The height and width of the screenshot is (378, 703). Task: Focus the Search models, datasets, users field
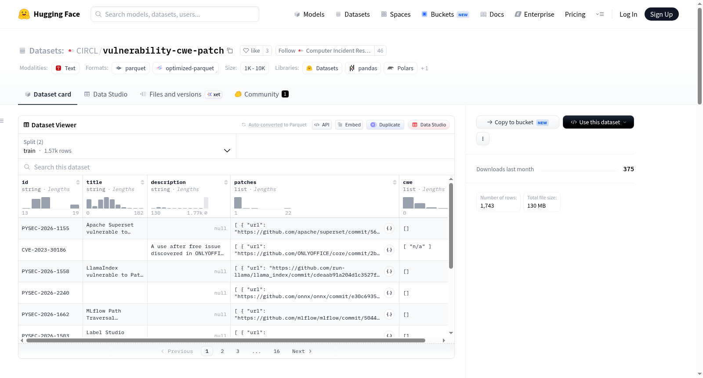[175, 14]
